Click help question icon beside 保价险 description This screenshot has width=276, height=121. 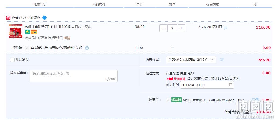coord(87,48)
